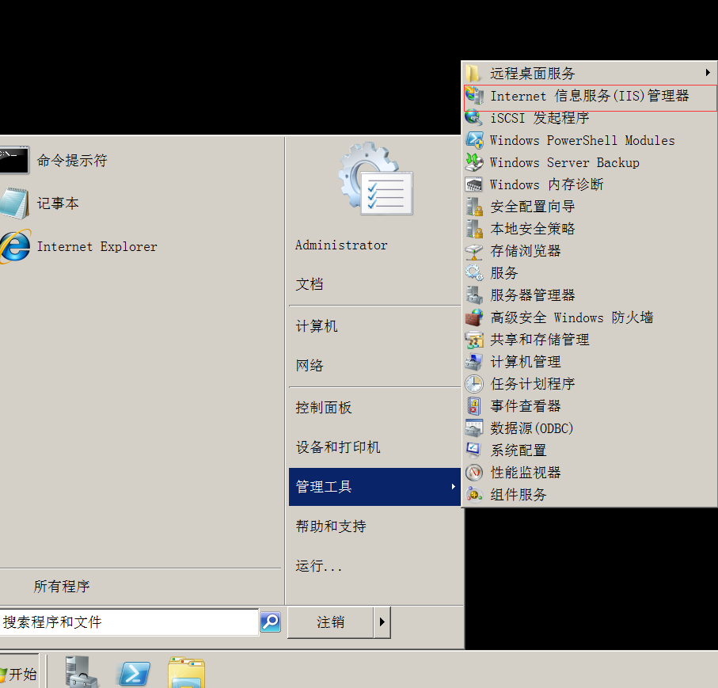Launch Internet 信息服务(IIS)管理器 icon
This screenshot has height=688, width=718.
tap(474, 96)
